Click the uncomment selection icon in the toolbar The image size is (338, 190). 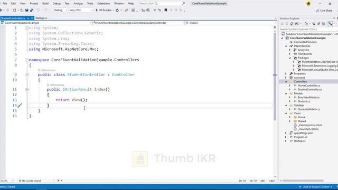159,10
